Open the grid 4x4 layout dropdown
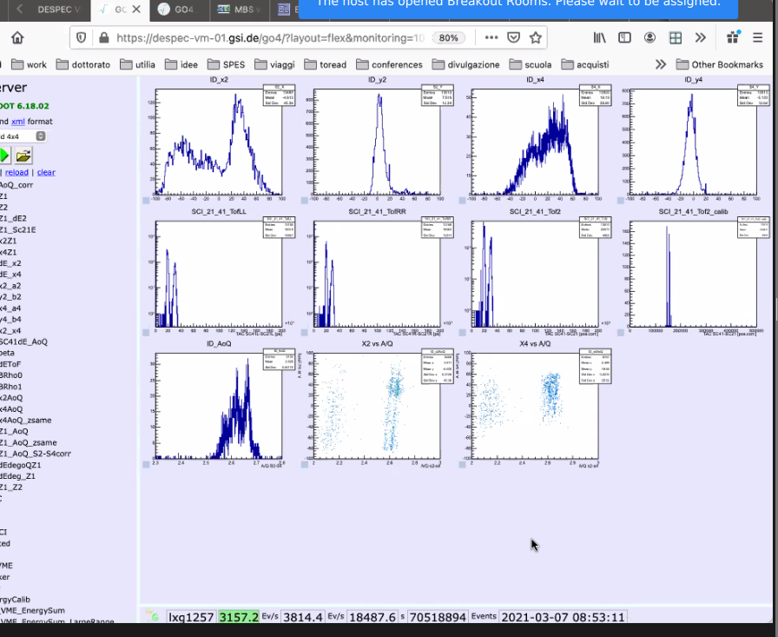Viewport: 778px width, 637px height. pos(23,136)
